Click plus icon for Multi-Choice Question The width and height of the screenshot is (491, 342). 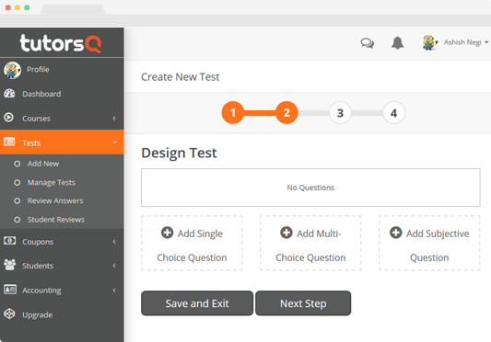tap(286, 233)
